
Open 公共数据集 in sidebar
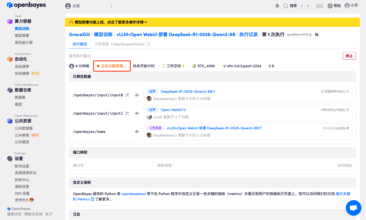click(x=24, y=128)
